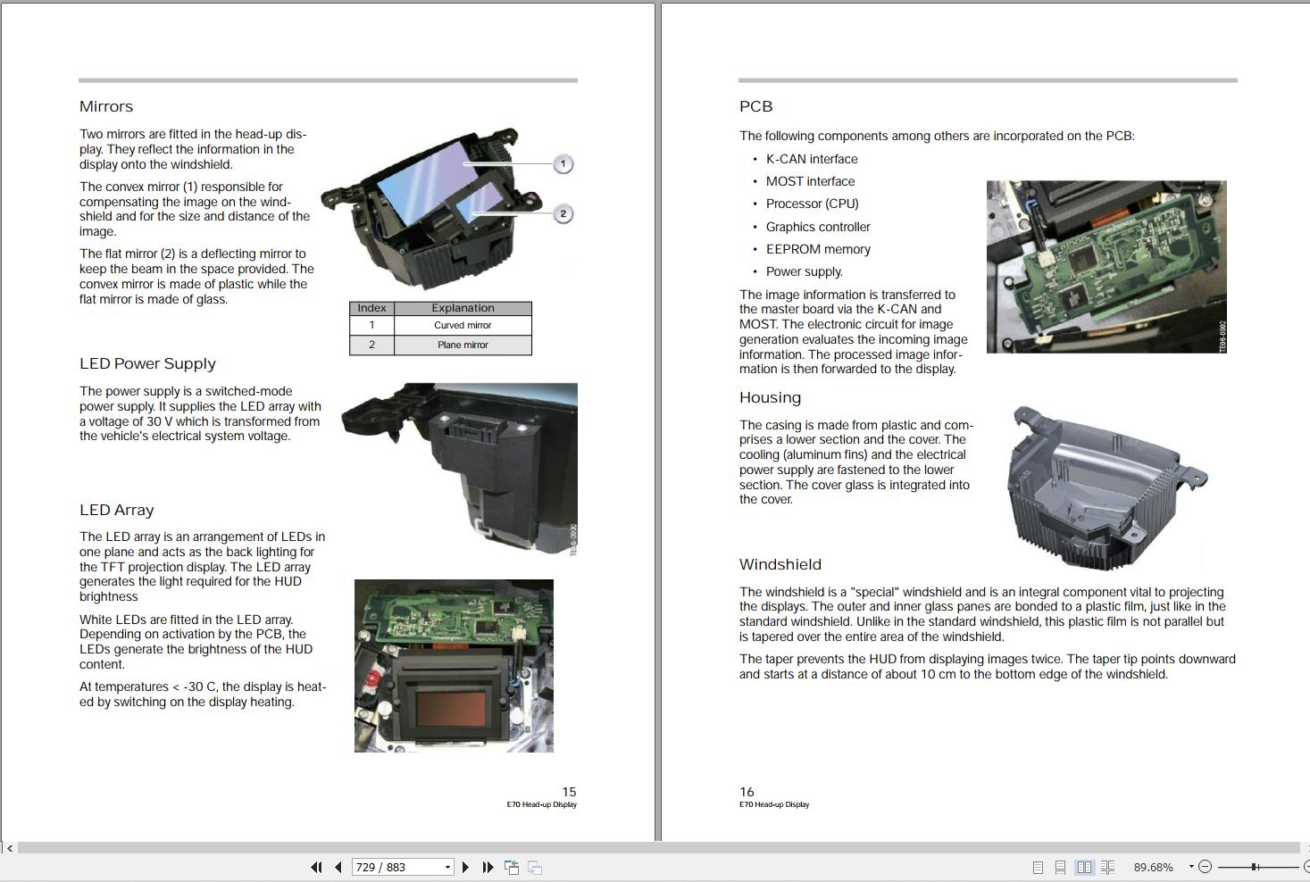Enable continuous scrolling page view
This screenshot has height=882, width=1310.
coord(1061,867)
